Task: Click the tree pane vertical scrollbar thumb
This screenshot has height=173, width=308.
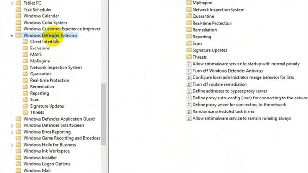Action: [x=103, y=114]
